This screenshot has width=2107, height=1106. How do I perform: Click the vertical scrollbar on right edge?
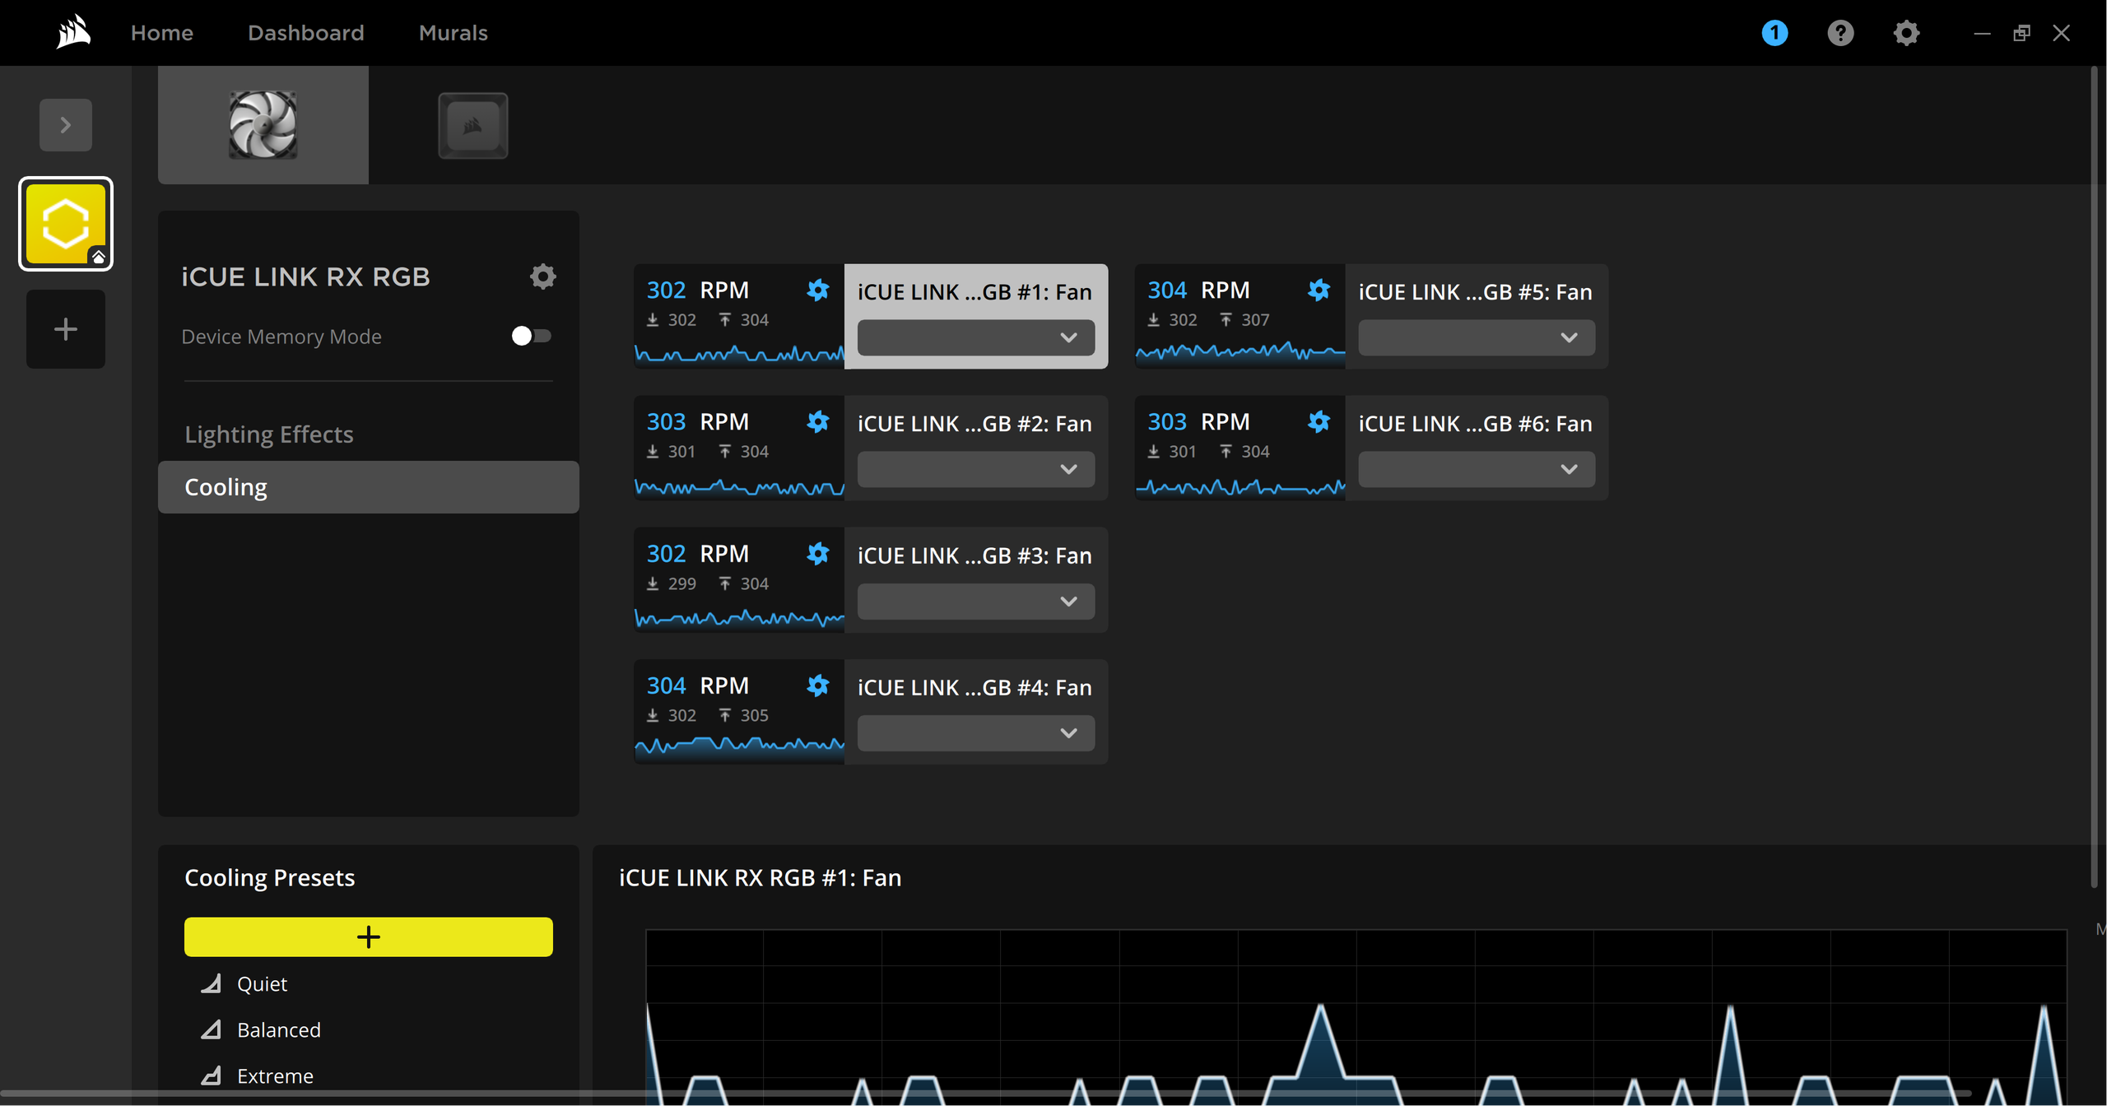coord(2095,477)
